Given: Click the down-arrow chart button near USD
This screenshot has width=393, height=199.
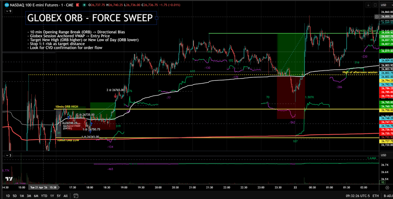Looking at the screenshot, I should coord(368,5).
